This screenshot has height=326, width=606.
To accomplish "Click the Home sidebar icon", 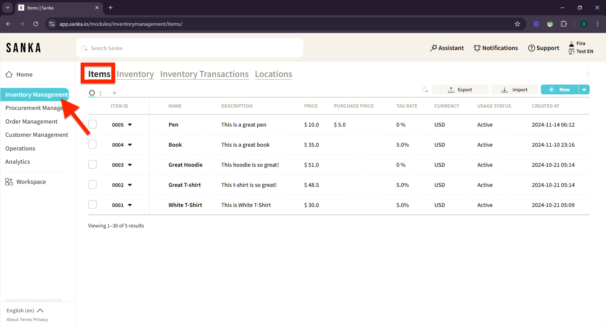I will pyautogui.click(x=9, y=74).
